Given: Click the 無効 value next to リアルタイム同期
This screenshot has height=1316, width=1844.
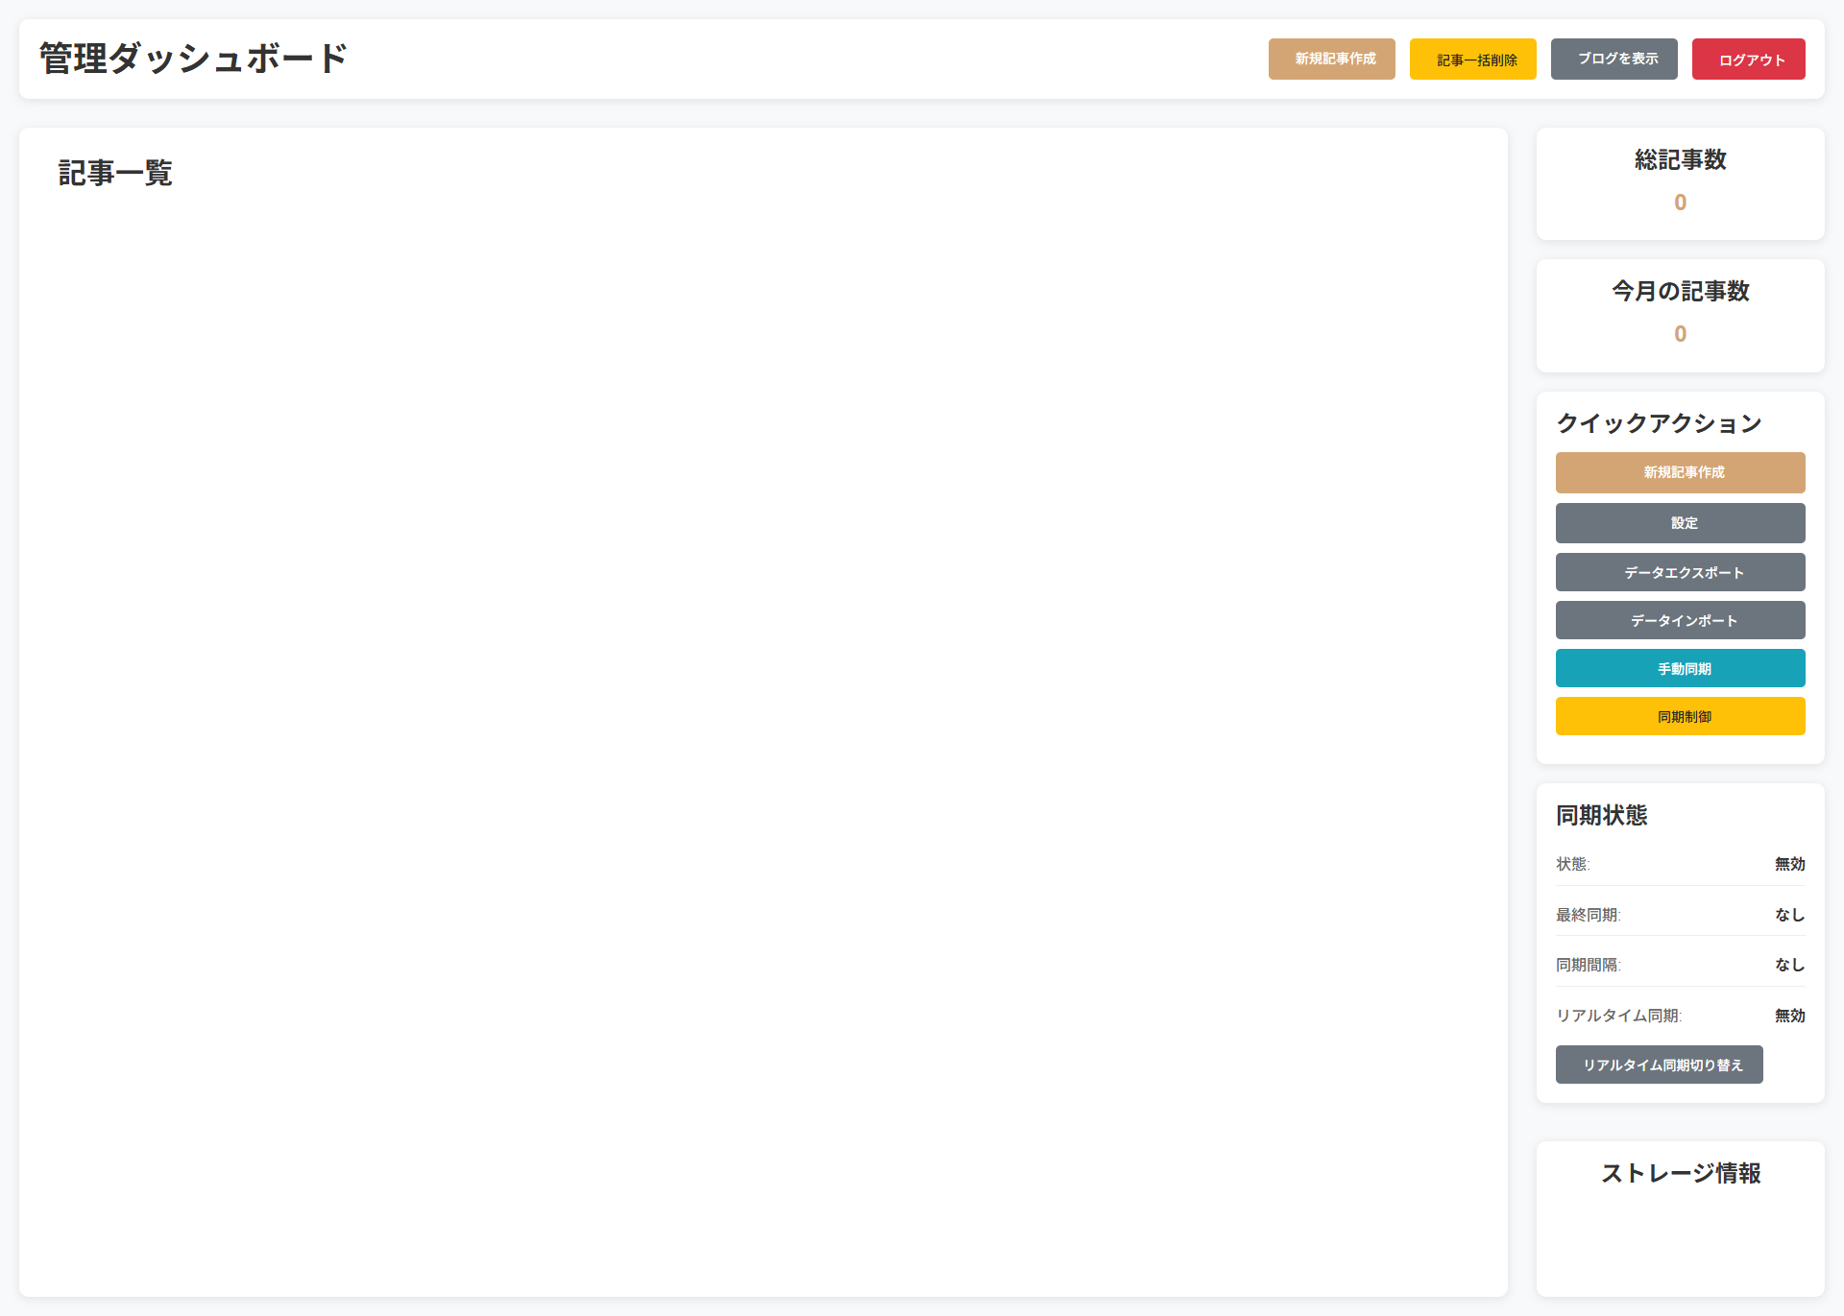Looking at the screenshot, I should click(x=1789, y=1016).
